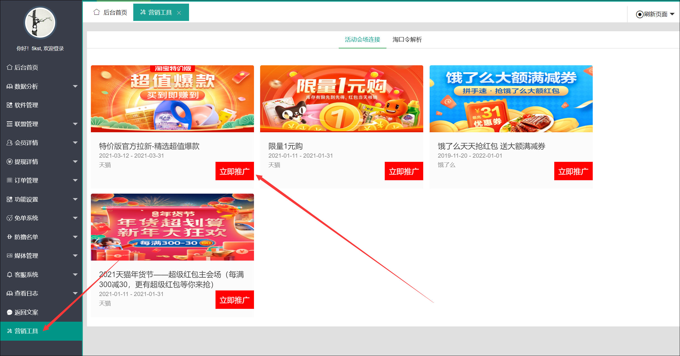This screenshot has height=356, width=680.
Task: Switch to the 淘口令解析 tab
Action: (407, 40)
